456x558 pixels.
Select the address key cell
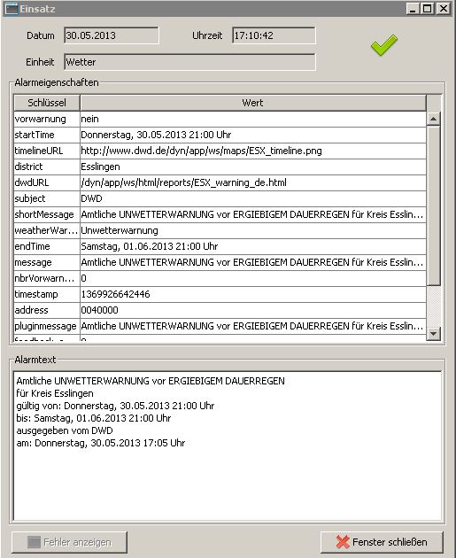(x=47, y=310)
